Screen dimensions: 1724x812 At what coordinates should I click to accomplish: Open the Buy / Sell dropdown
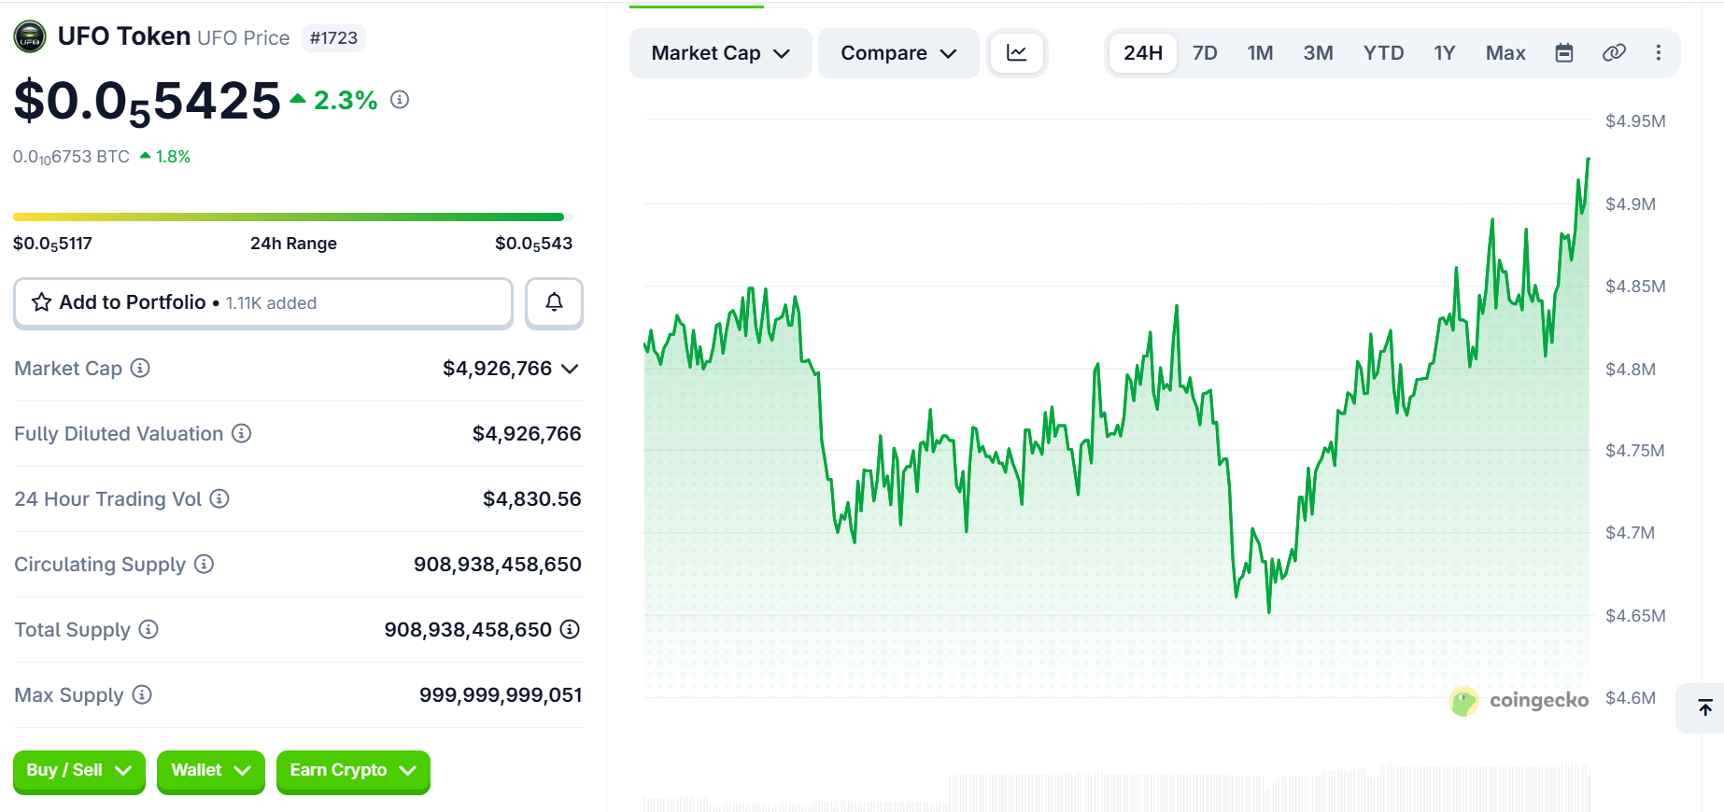tap(79, 771)
